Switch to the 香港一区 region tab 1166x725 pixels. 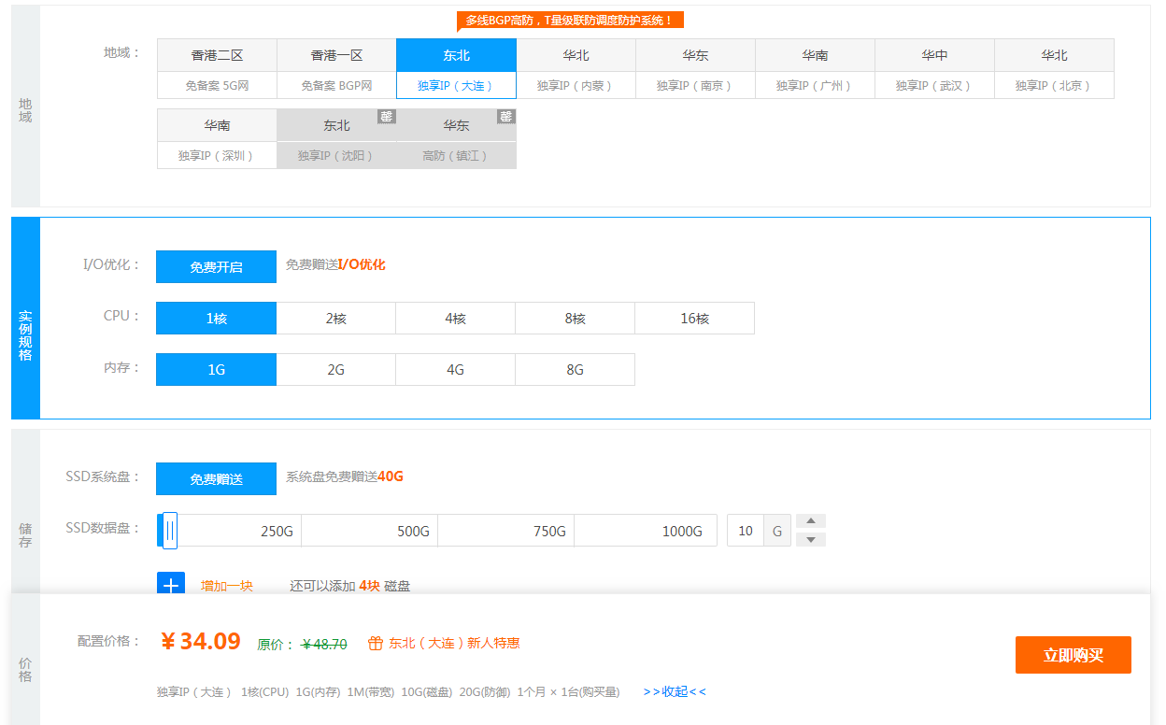tap(335, 55)
